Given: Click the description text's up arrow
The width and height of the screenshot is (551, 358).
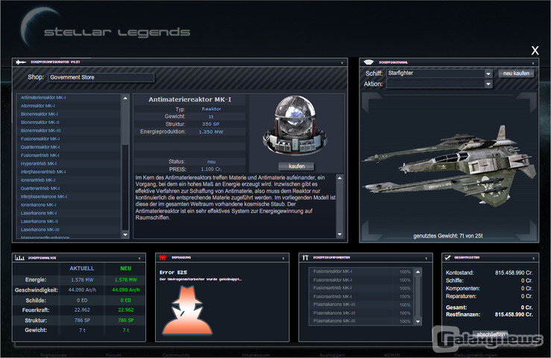Looking at the screenshot, I should click(339, 178).
